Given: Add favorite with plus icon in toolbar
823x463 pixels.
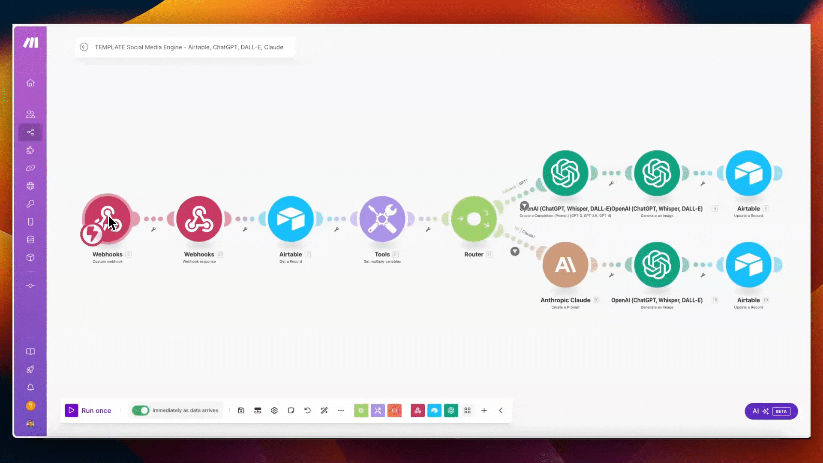Looking at the screenshot, I should [x=484, y=410].
